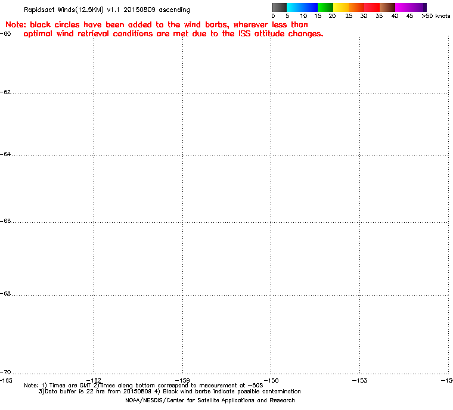Click the 'optimal wind retrieval conditions' line
The image size is (453, 410).
point(173,34)
